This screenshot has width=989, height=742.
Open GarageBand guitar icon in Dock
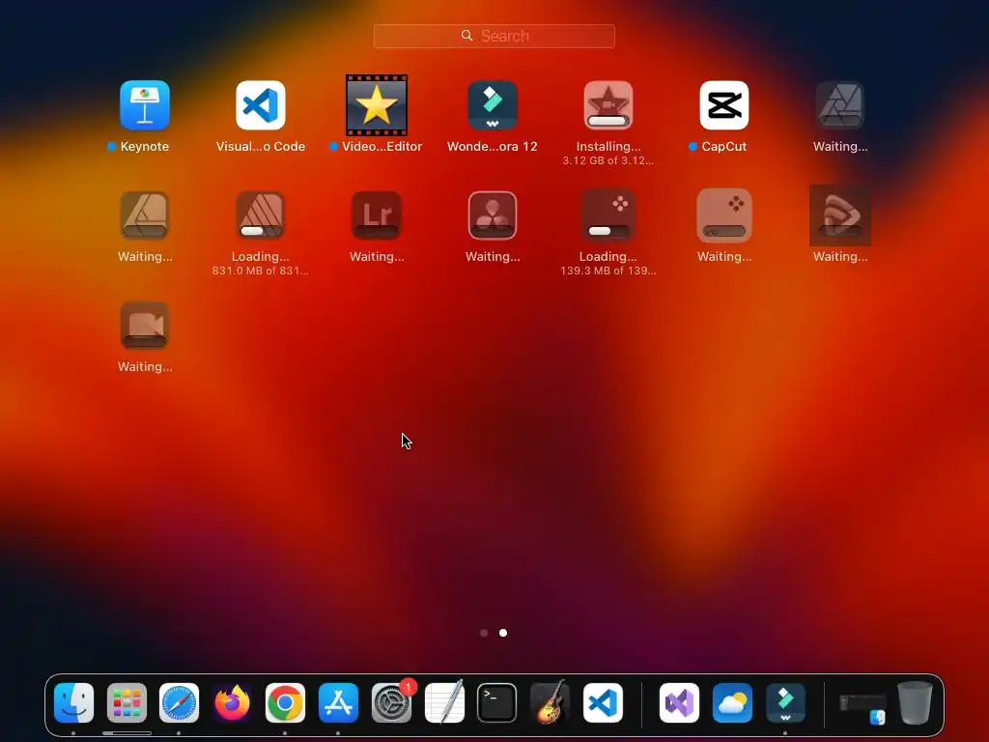550,703
